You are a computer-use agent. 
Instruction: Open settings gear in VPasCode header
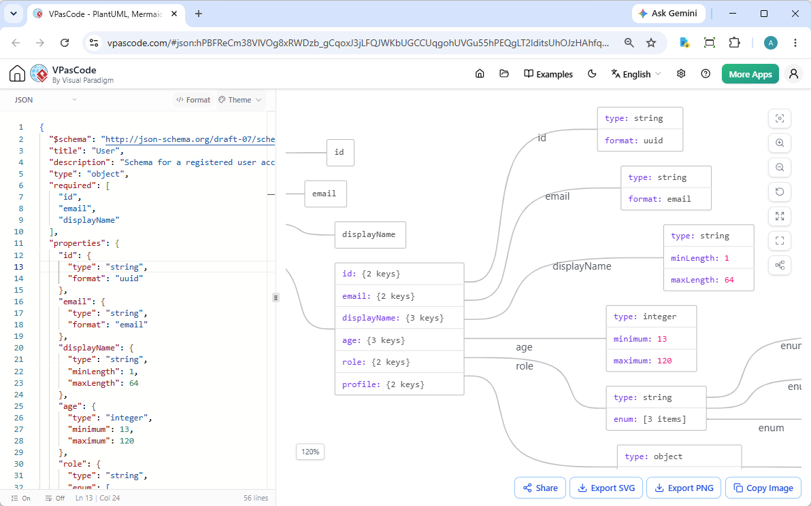(681, 74)
